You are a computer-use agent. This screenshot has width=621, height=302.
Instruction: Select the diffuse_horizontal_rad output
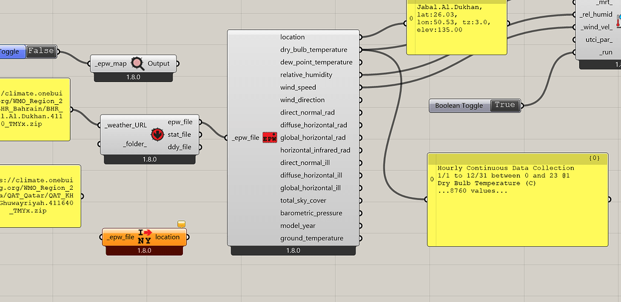click(x=314, y=125)
